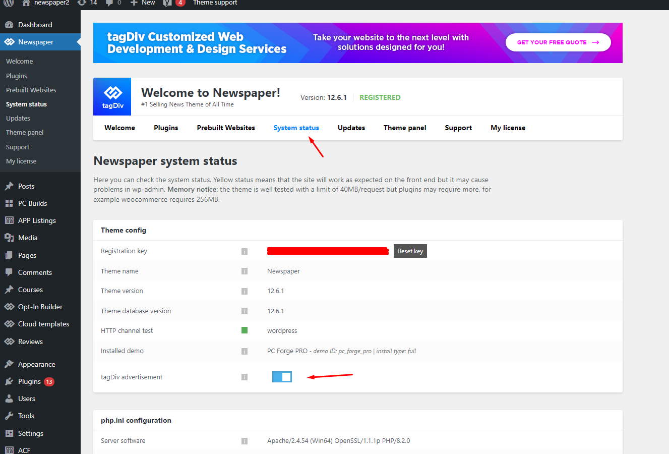Click the Newspaper theme icon in sidebar

tap(9, 42)
